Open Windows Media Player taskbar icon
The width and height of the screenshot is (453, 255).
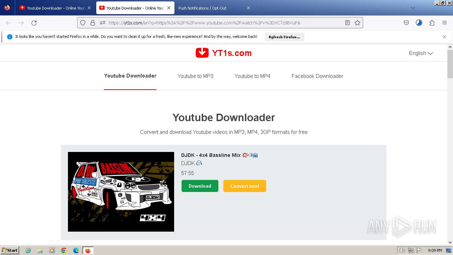tap(52, 250)
